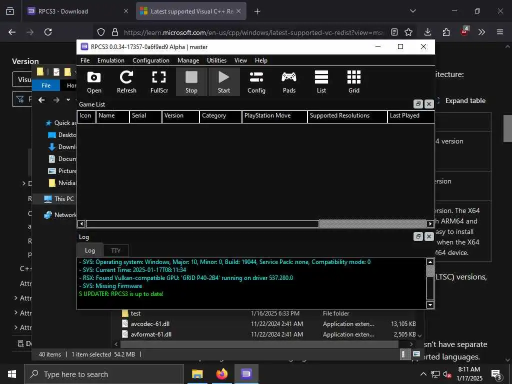The image size is (512, 384).
Task: Click the taskbar search box
Action: [104, 374]
